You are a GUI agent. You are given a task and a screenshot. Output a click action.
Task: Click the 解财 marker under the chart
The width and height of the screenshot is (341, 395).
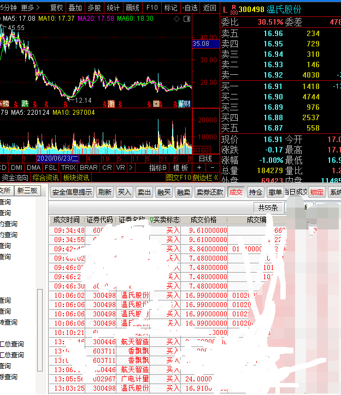(x=184, y=104)
